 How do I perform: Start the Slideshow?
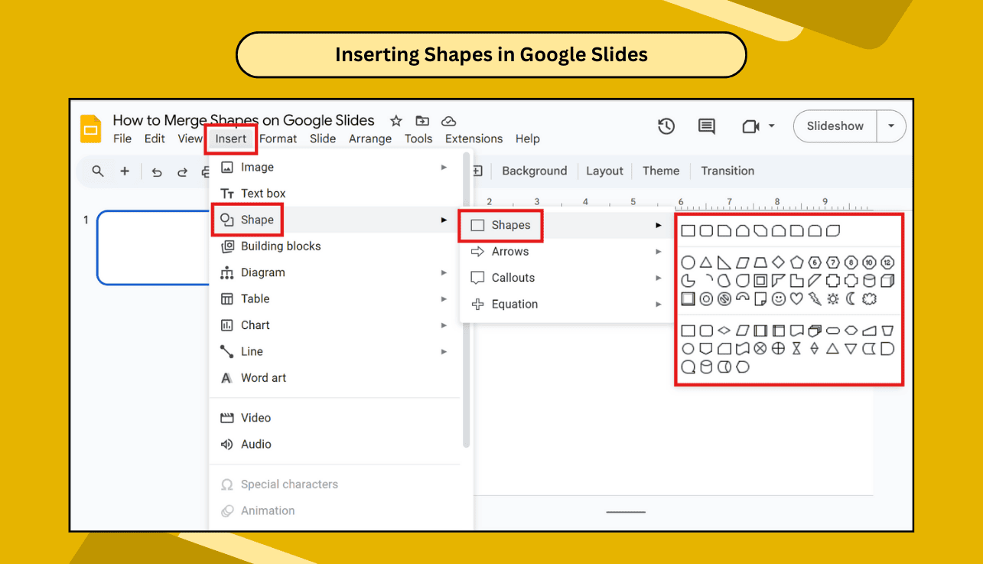coord(835,126)
